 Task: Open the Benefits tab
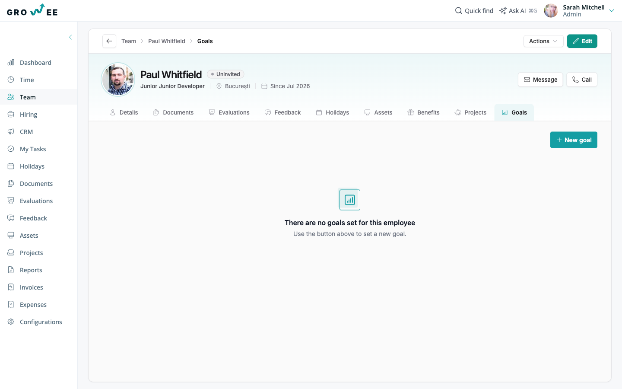[x=424, y=112]
